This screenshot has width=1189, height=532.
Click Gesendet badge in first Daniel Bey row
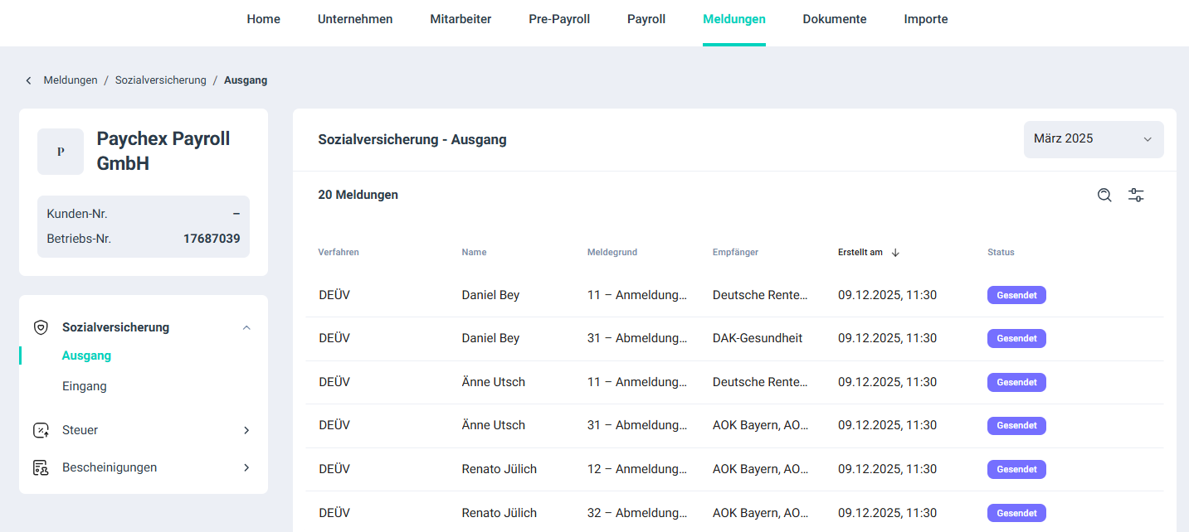pos(1016,295)
